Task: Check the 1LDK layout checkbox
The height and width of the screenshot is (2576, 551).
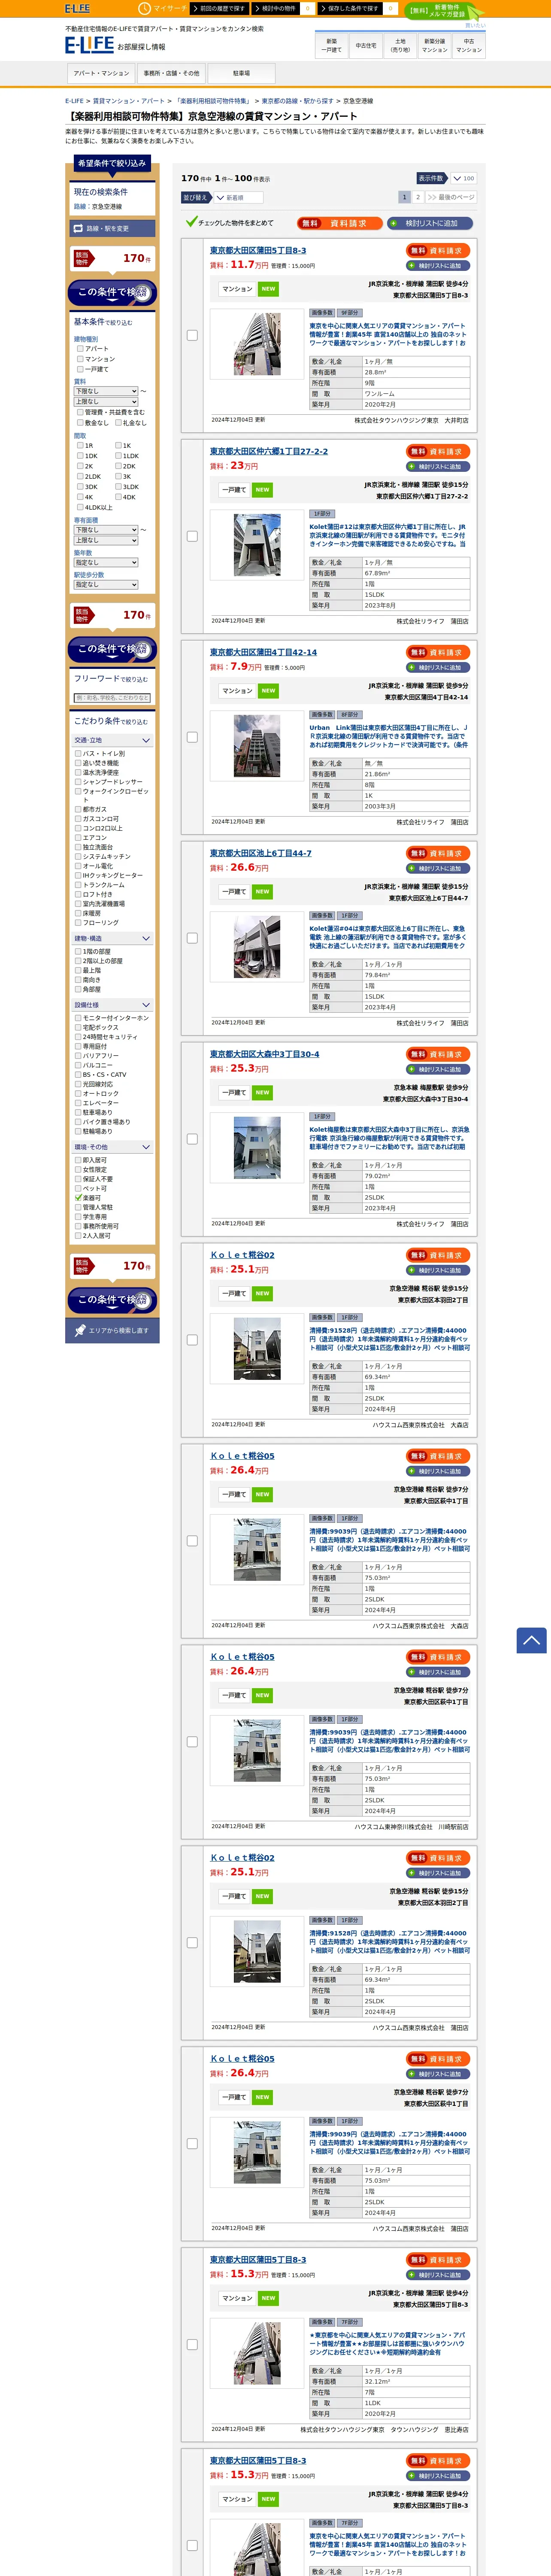Action: (118, 455)
